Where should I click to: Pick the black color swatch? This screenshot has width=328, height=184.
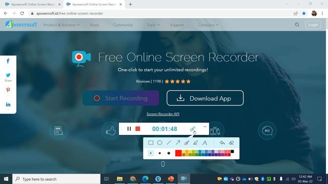(232, 151)
